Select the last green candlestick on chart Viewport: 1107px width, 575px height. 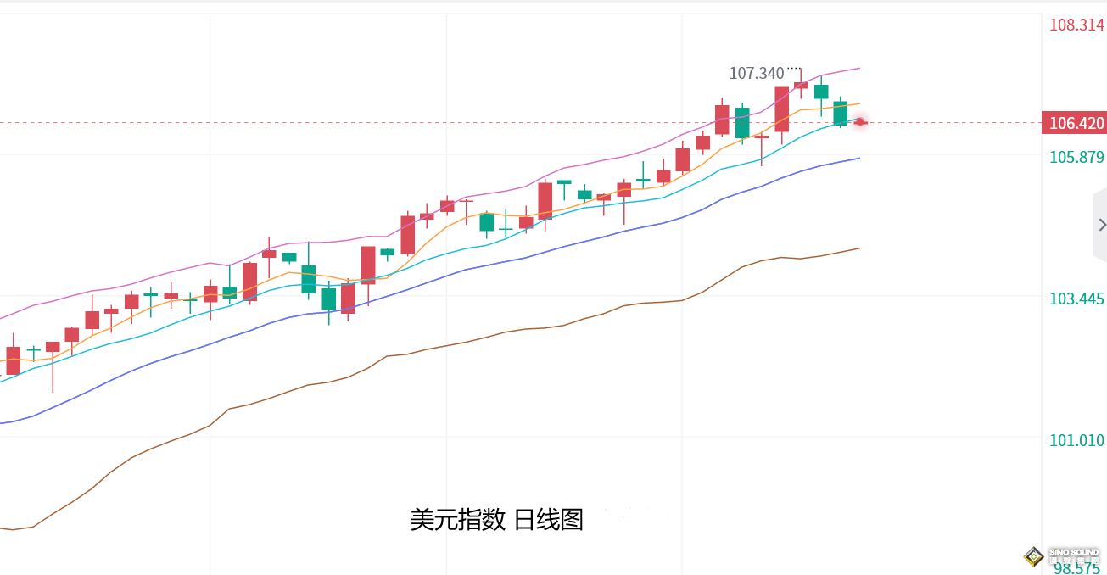pos(841,113)
